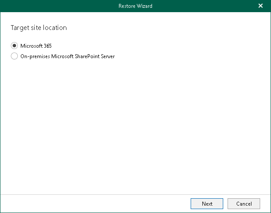Image resolution: width=271 pixels, height=213 pixels.
Task: Click the Next button
Action: point(207,203)
